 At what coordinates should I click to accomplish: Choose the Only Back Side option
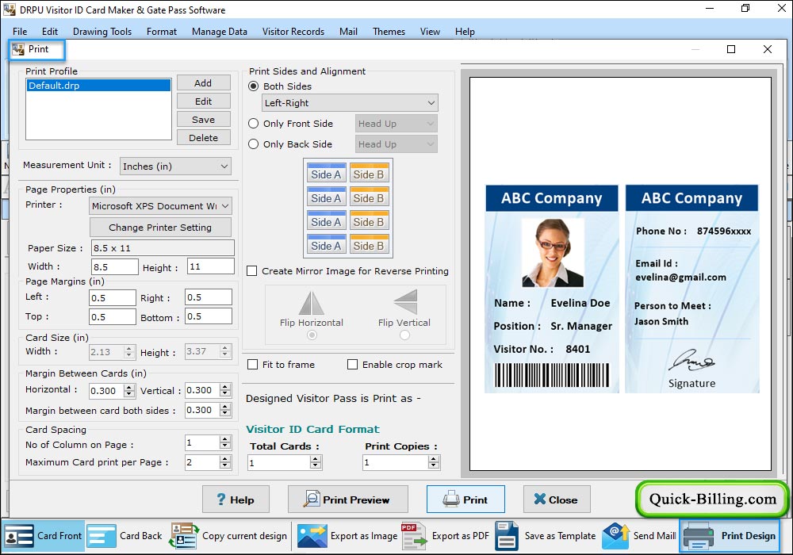point(254,144)
